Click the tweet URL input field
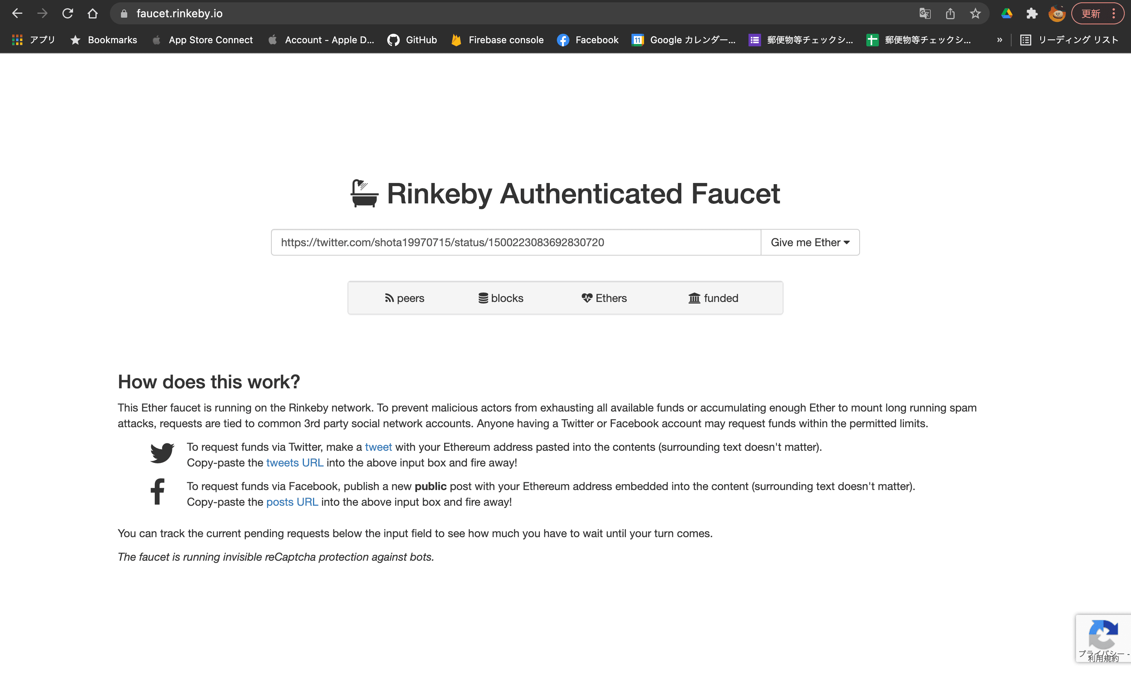The width and height of the screenshot is (1131, 673). 516,242
